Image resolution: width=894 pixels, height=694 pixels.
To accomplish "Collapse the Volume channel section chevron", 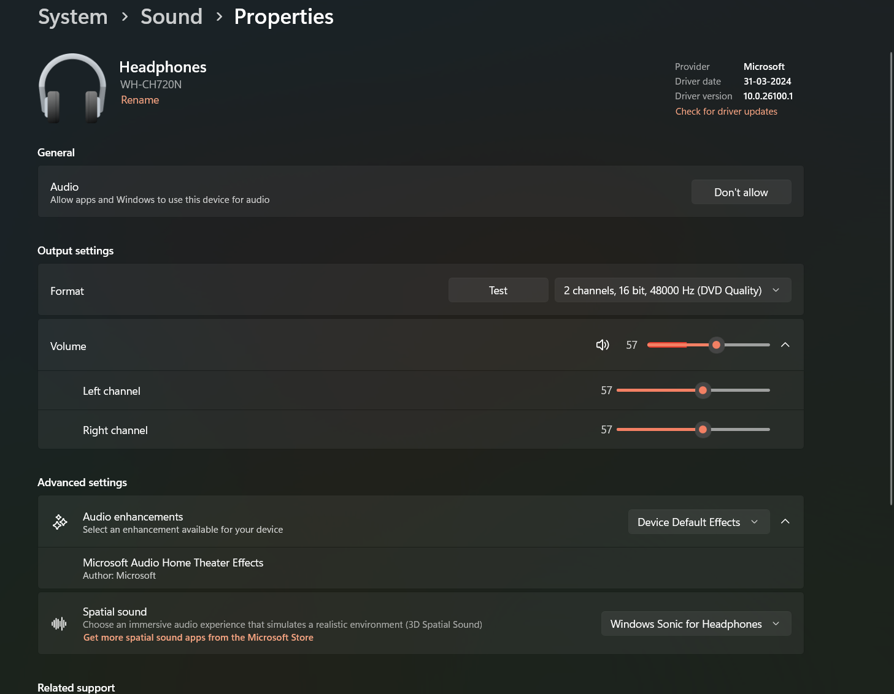I will tap(785, 345).
